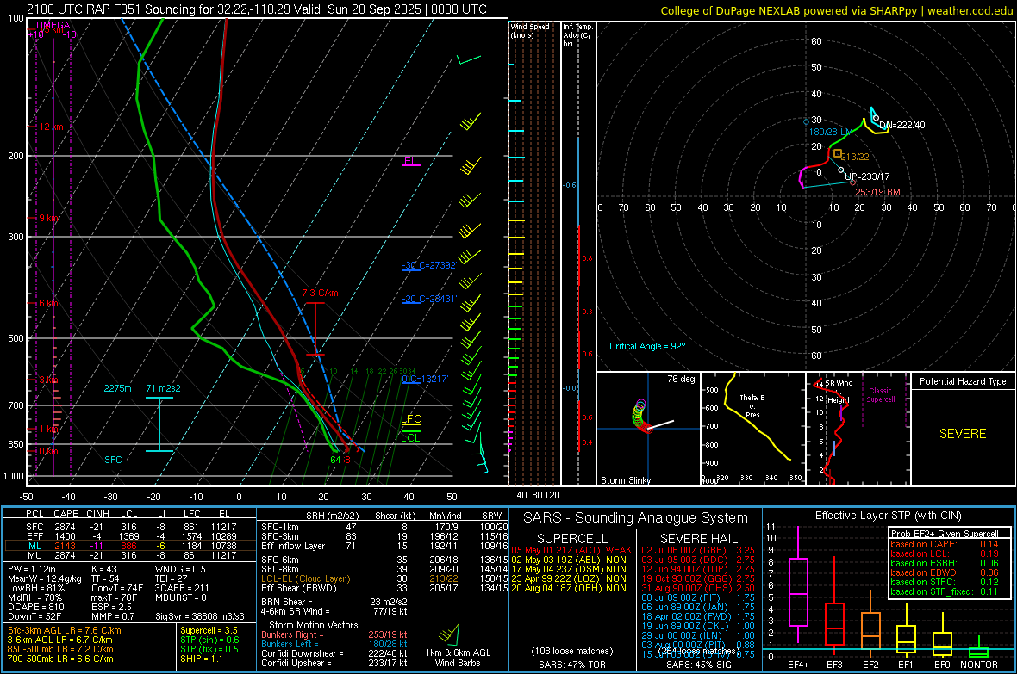Click the 700-500mb LR = 6.6 C/km line

[x=60, y=659]
